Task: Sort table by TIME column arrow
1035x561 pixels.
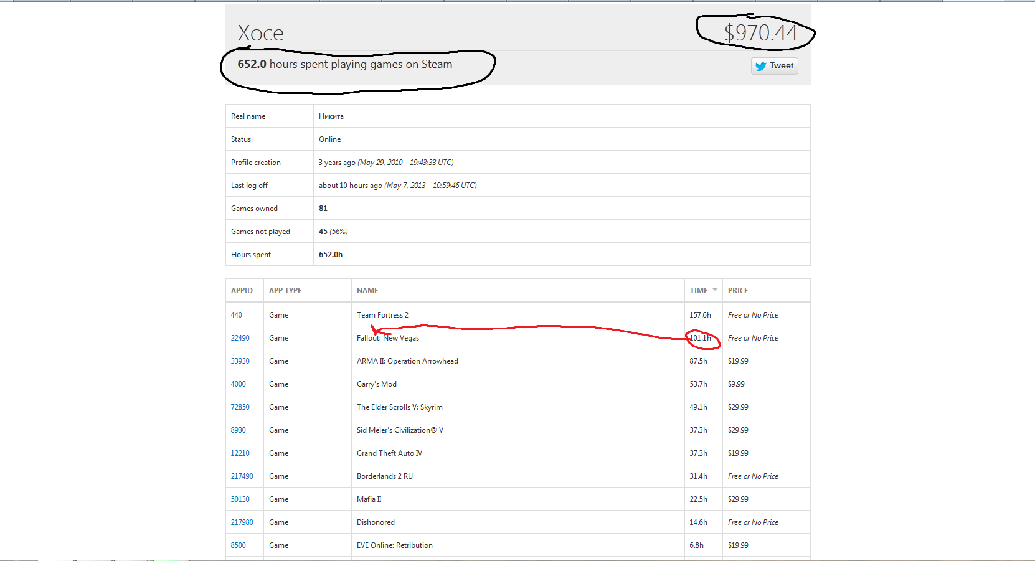Action: pos(715,290)
